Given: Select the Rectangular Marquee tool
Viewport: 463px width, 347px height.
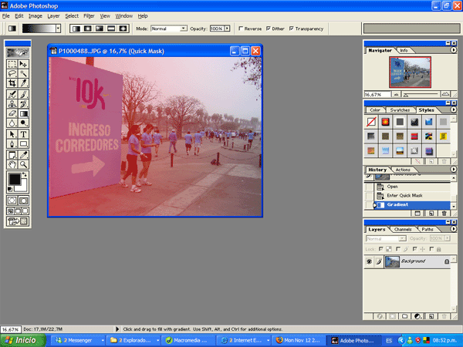Looking at the screenshot, I should click(x=12, y=64).
